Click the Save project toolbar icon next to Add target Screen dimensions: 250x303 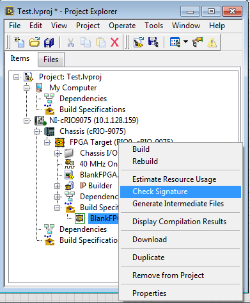(x=153, y=42)
